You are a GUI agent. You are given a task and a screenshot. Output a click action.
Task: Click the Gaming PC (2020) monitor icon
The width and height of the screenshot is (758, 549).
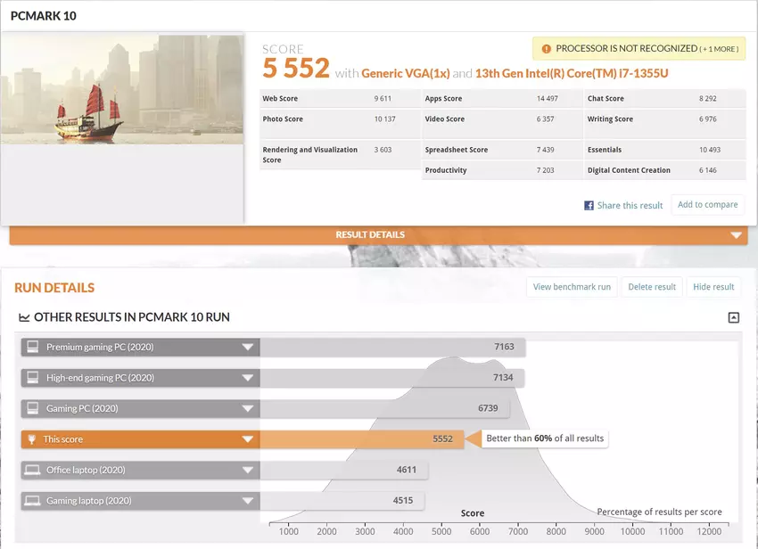tap(33, 408)
